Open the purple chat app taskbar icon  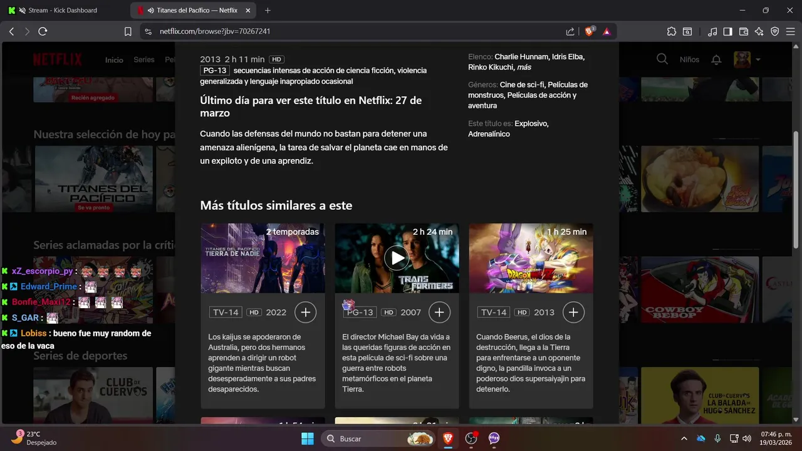coord(494,438)
